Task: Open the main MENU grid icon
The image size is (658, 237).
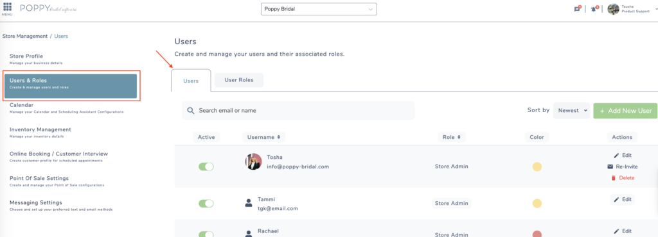Action: tap(7, 7)
